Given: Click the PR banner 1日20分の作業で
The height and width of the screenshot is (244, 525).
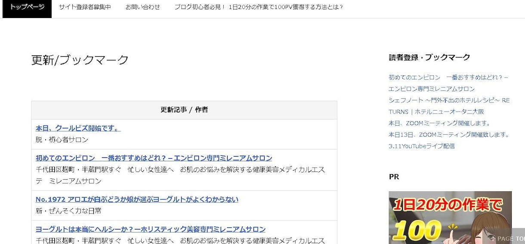Looking at the screenshot, I should [x=450, y=217].
